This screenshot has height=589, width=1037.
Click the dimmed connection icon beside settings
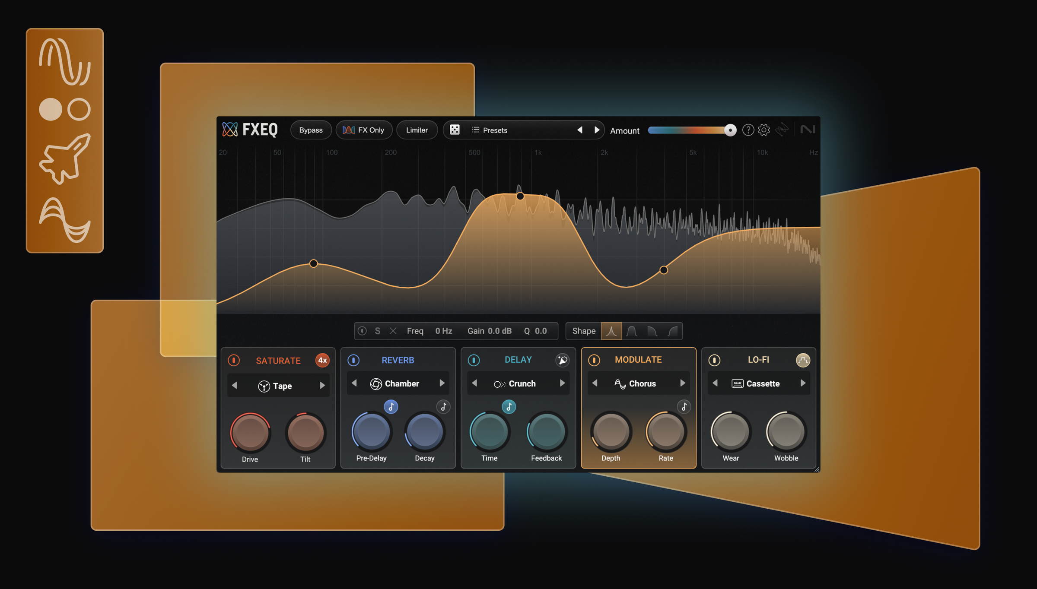[x=782, y=130]
